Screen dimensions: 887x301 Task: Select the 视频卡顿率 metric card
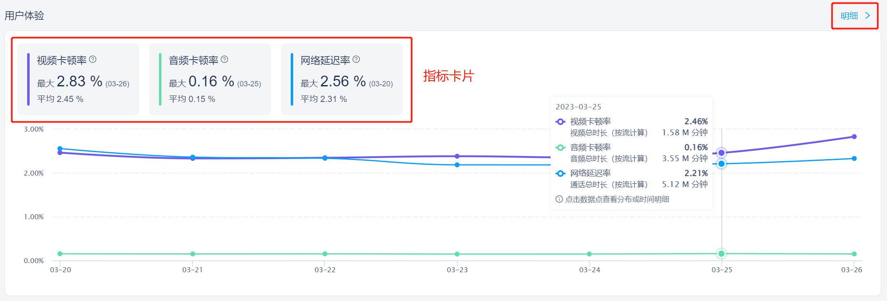tap(78, 79)
